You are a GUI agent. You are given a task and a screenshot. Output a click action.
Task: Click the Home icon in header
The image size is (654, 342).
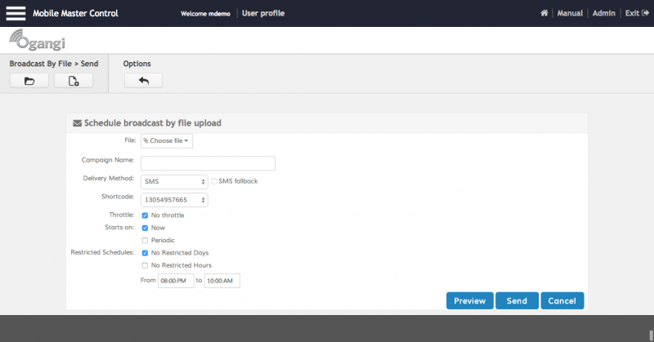[x=544, y=14]
